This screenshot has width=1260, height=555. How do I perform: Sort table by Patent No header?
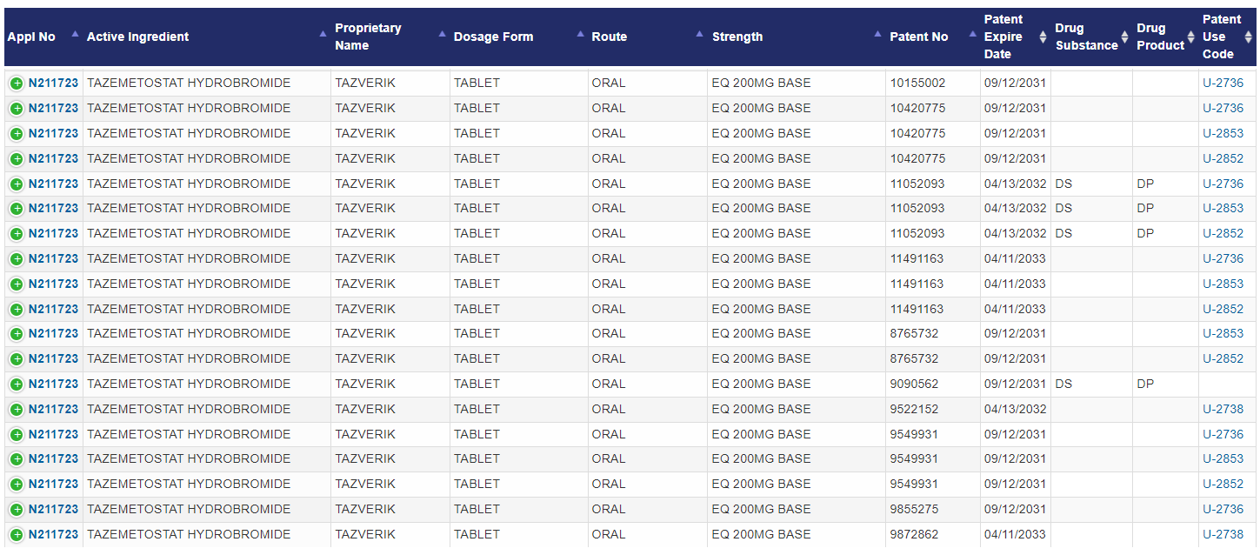pyautogui.click(x=918, y=37)
